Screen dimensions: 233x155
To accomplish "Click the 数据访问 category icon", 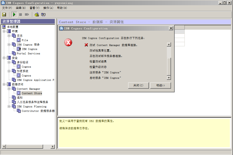I will (9, 84).
